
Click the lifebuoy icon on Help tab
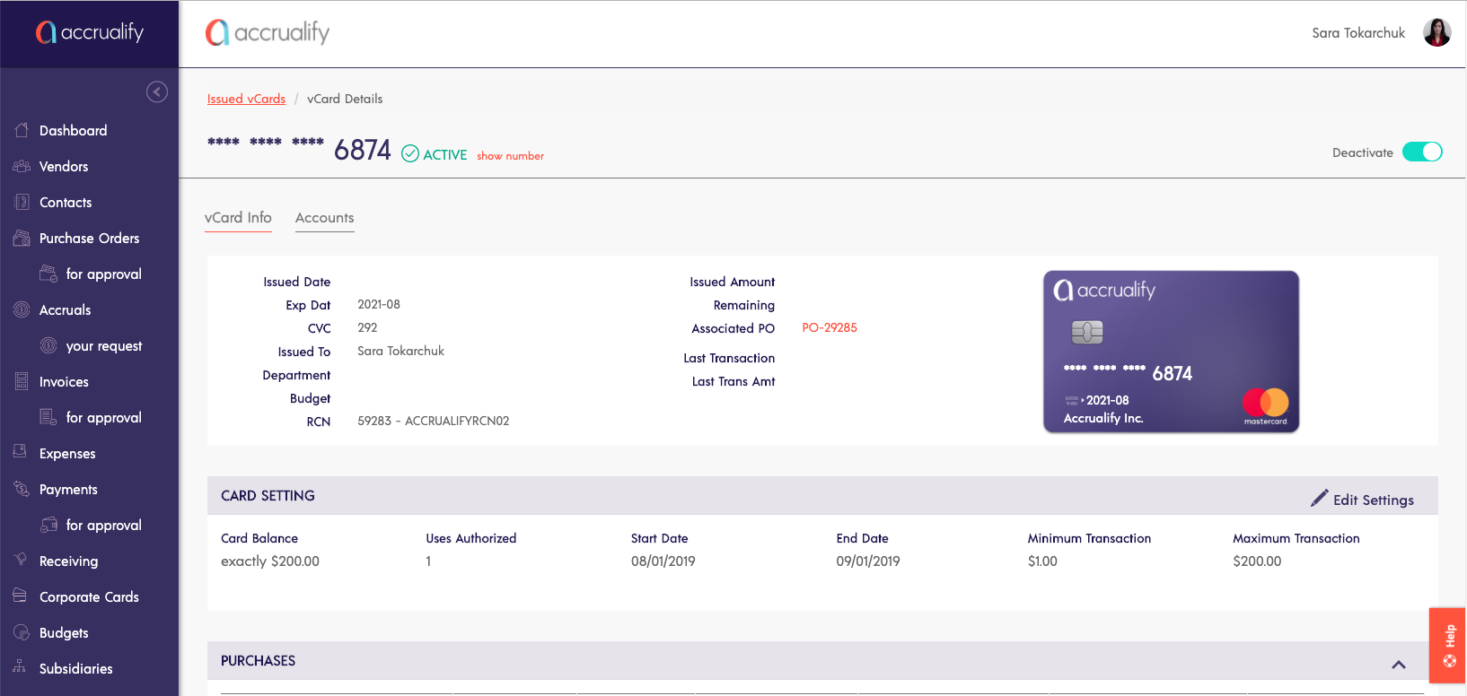(1449, 661)
